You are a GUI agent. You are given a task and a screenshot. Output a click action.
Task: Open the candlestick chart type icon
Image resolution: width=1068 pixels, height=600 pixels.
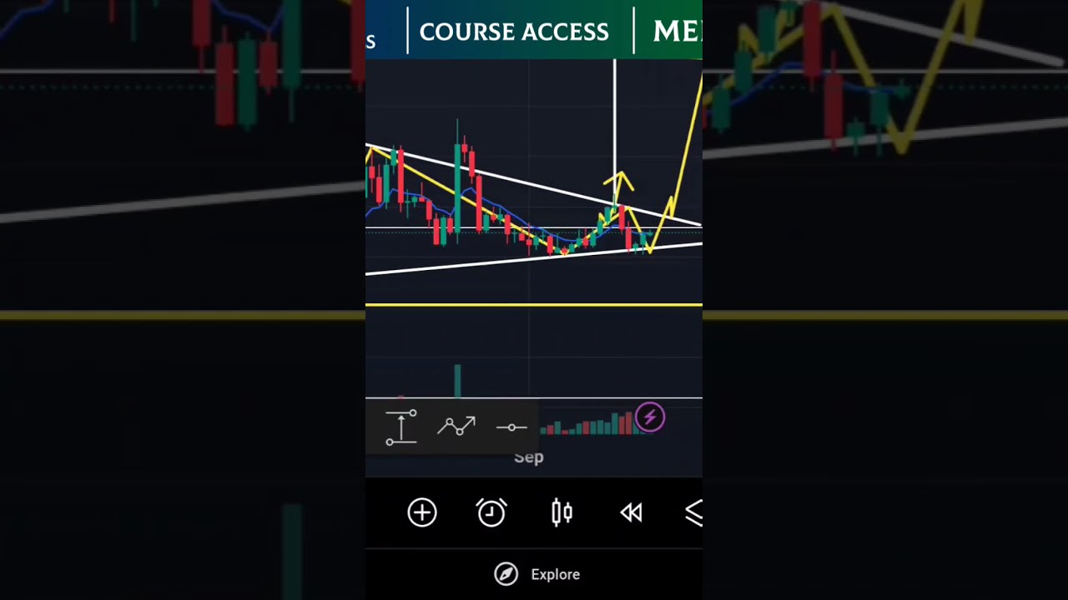pos(562,512)
